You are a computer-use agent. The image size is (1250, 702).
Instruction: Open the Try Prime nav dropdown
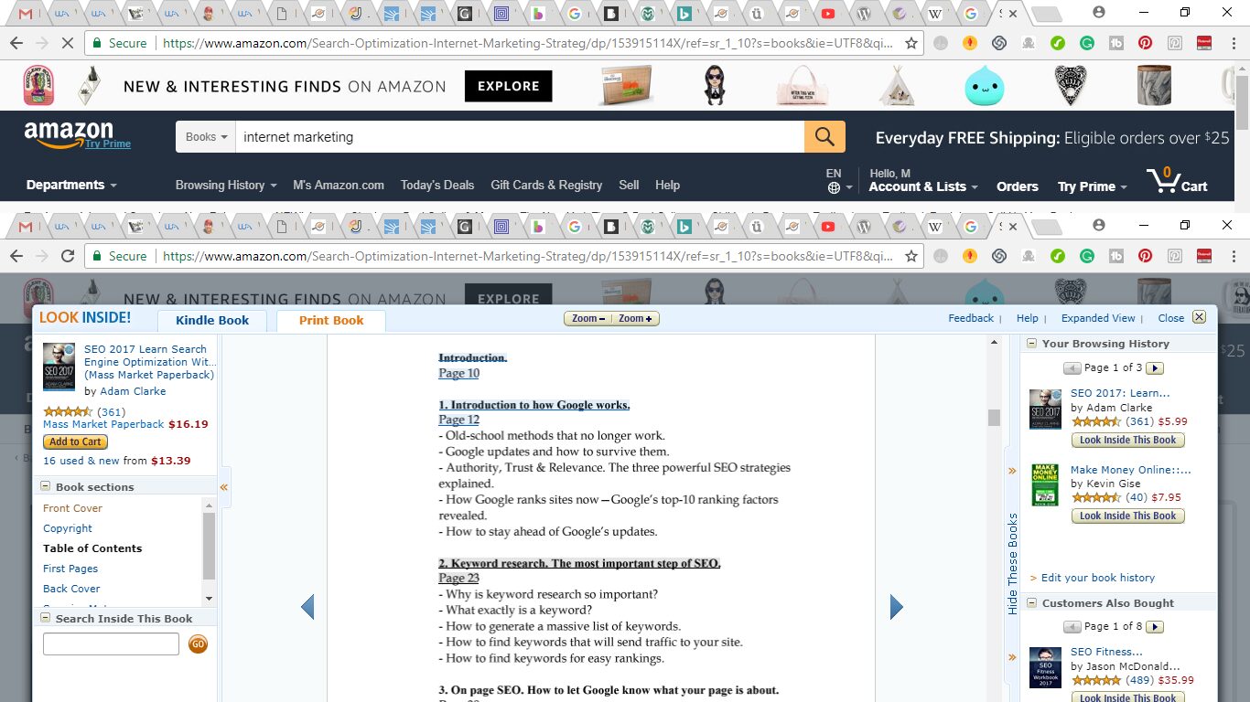coord(1093,186)
